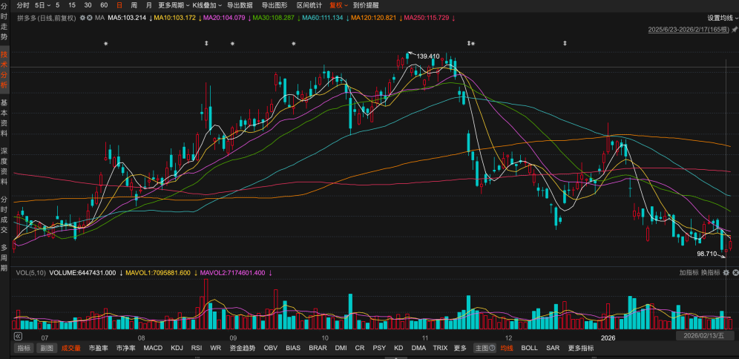Select the MACD indicator tab
This screenshot has height=359, width=739.
(153, 348)
